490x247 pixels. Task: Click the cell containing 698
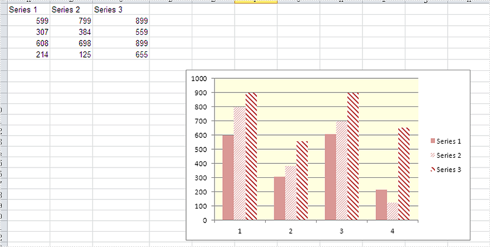tap(71, 43)
